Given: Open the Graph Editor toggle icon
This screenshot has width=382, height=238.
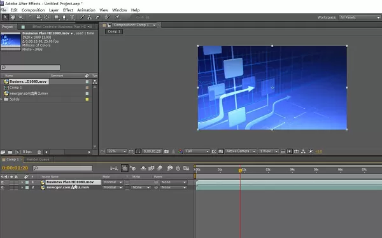Looking at the screenshot, I should pos(187,168).
